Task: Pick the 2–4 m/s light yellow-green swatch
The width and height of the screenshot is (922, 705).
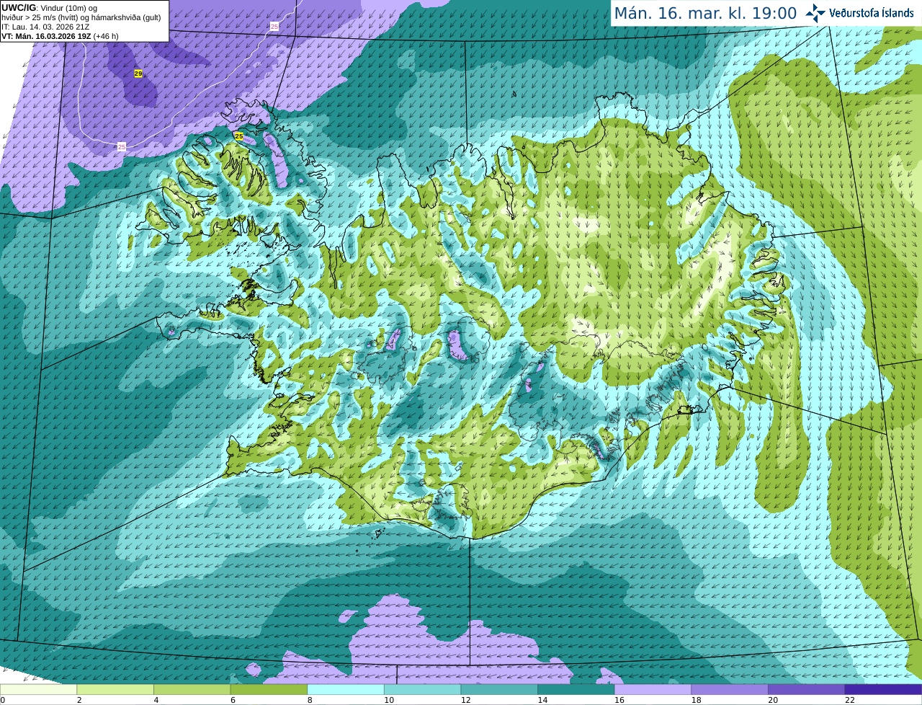Action: 115,689
